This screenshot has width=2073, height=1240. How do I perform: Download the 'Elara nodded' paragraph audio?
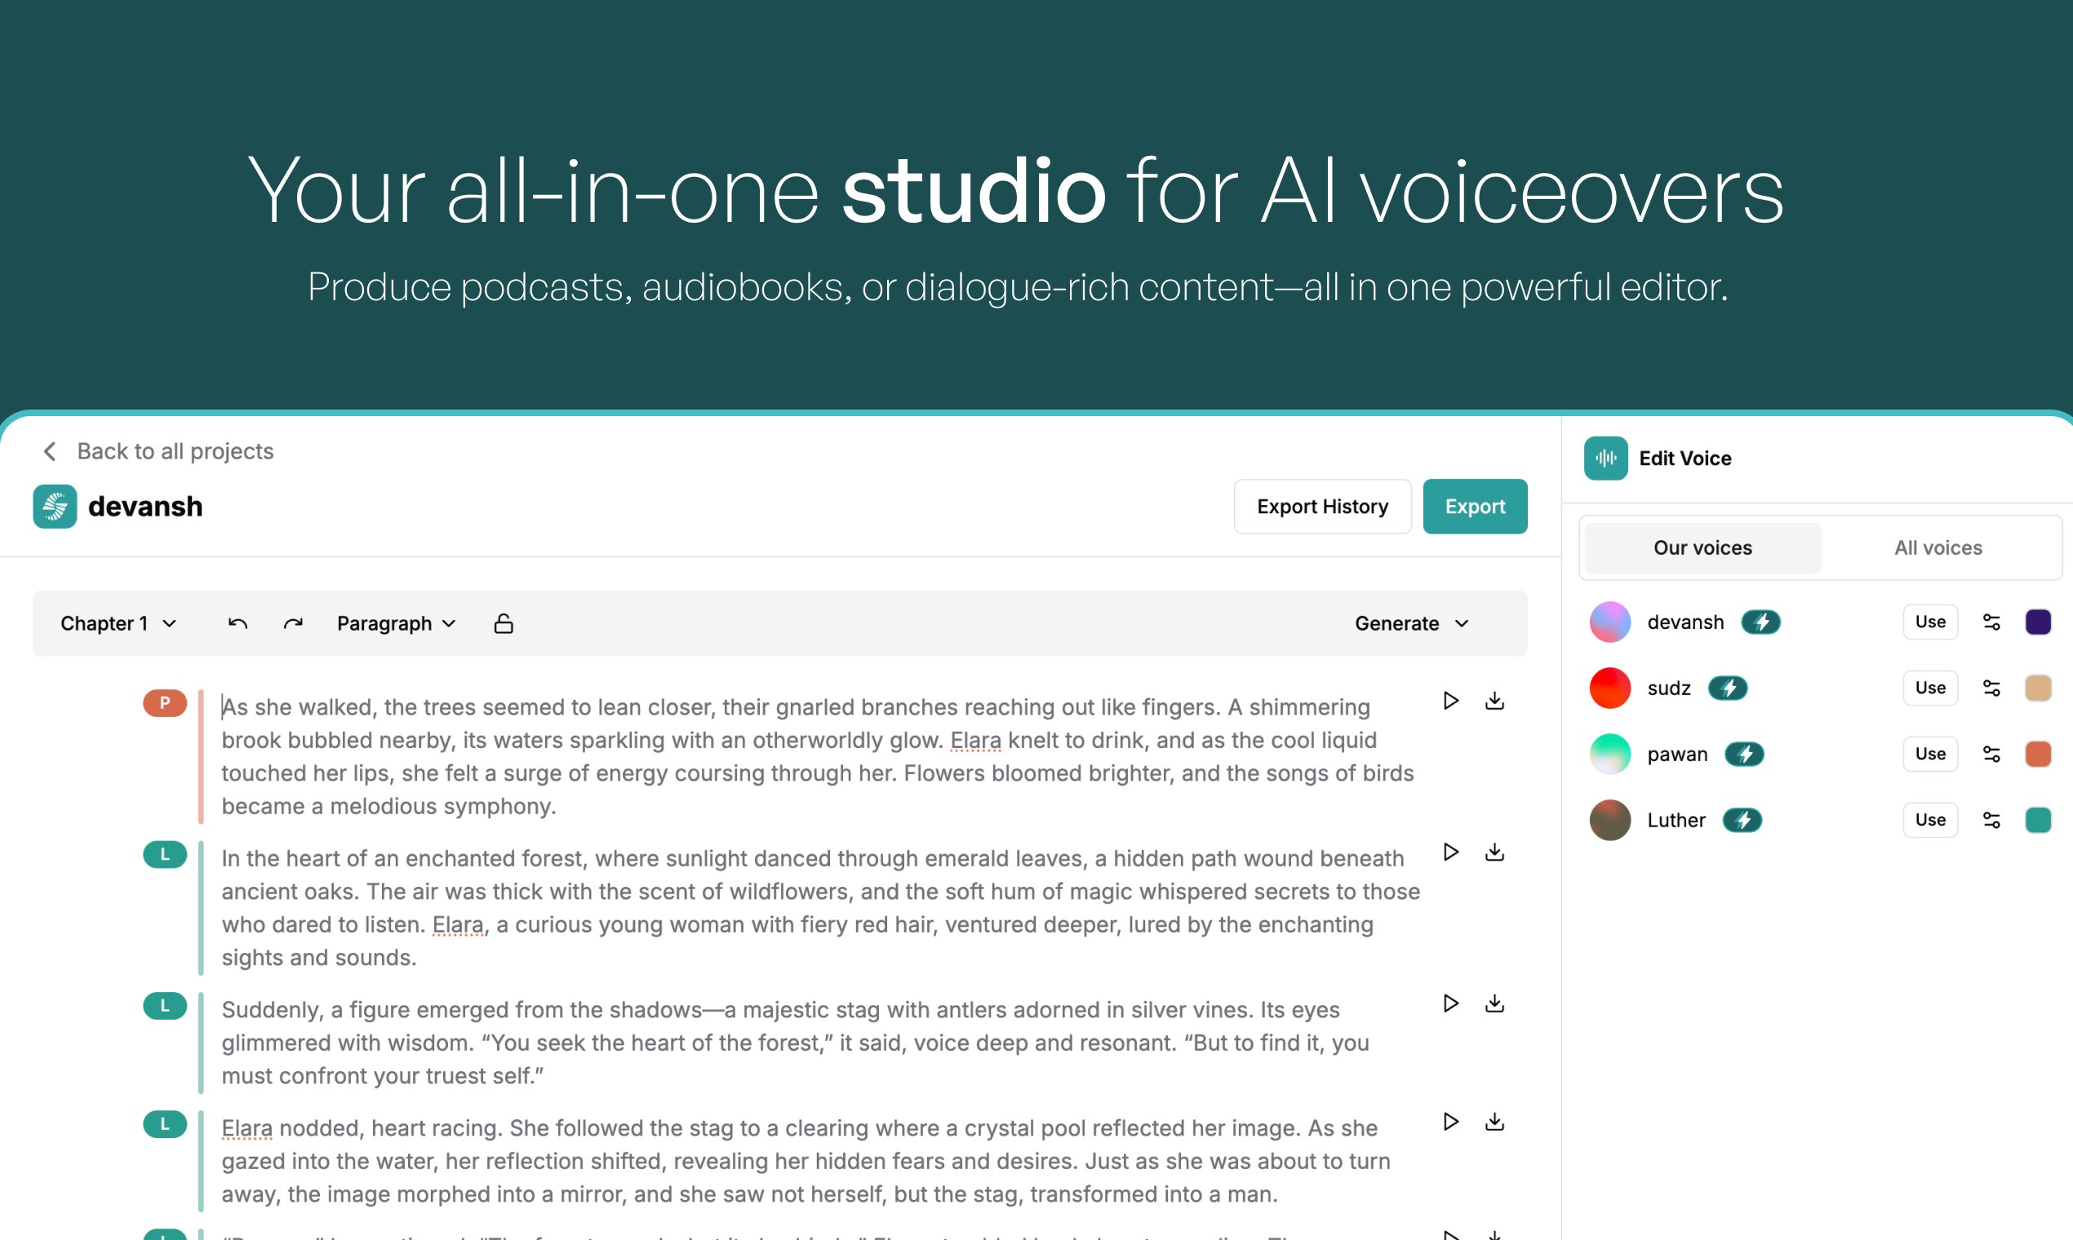coord(1494,1122)
